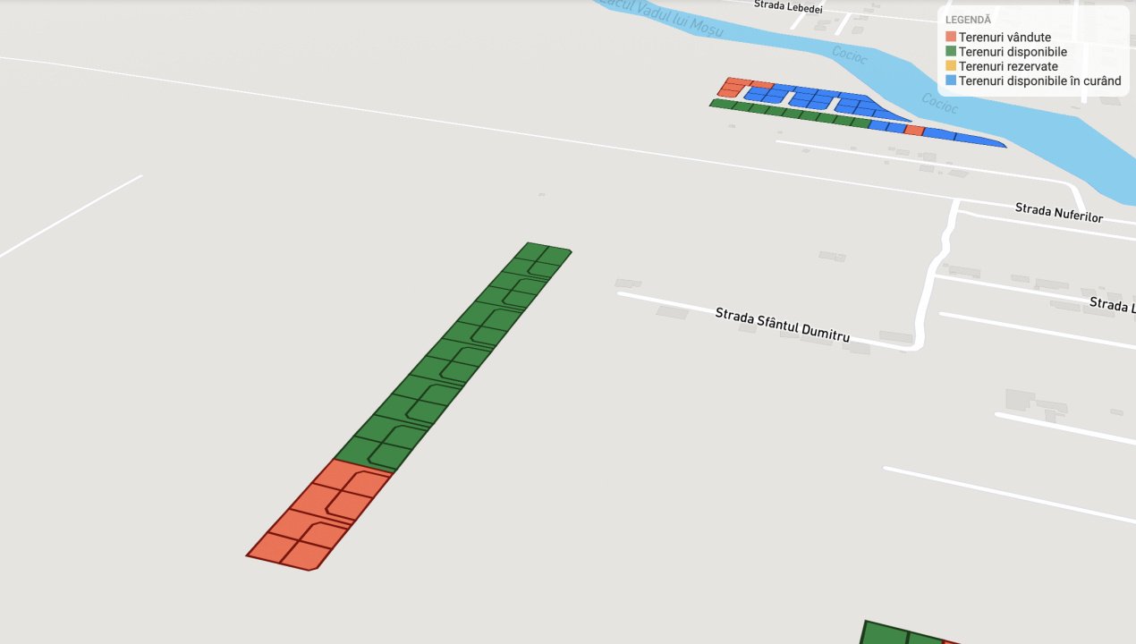Select Terenuri disponibile în curând legend text
The image size is (1136, 644).
tap(1039, 80)
